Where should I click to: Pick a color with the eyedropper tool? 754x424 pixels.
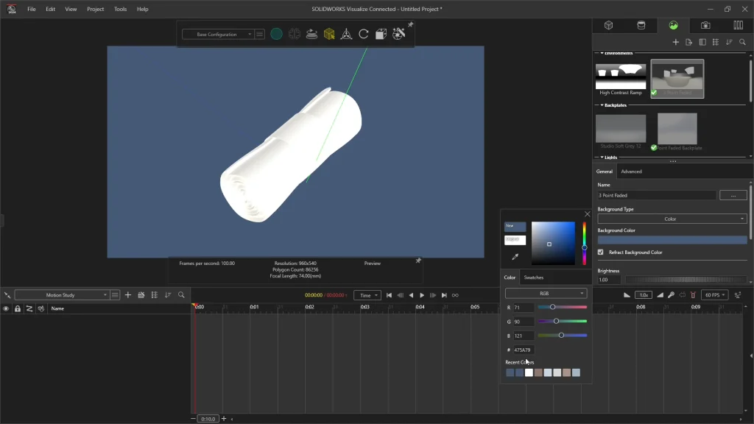[515, 257]
